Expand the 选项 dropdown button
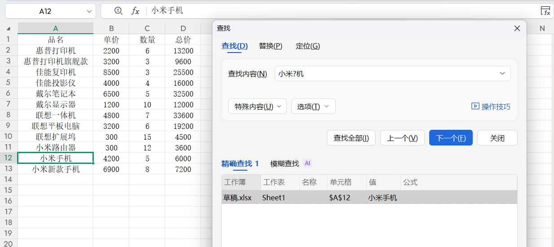554x247 pixels. [313, 106]
